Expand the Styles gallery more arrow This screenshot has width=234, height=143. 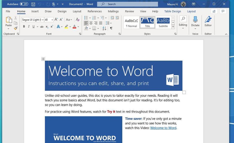173,27
